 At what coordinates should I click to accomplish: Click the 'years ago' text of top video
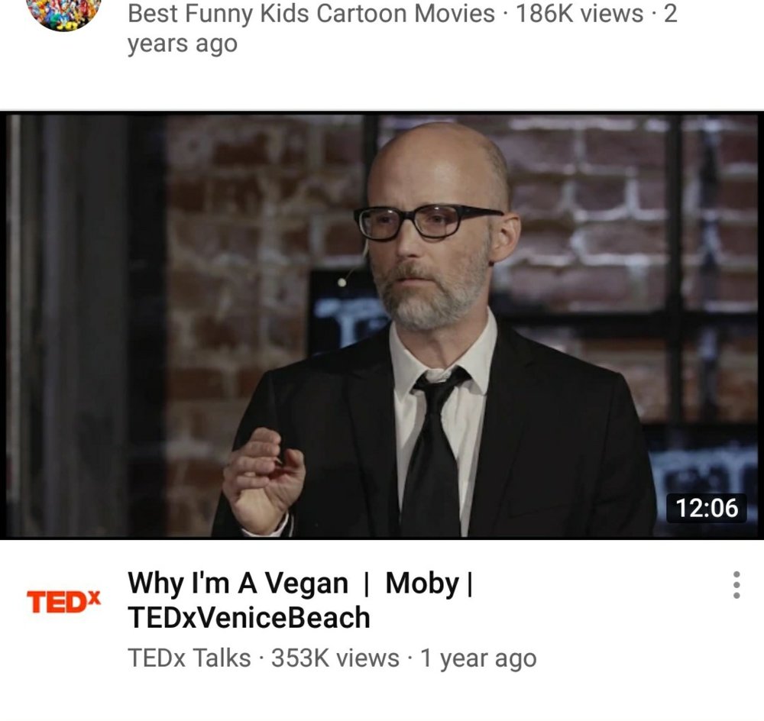pyautogui.click(x=183, y=44)
